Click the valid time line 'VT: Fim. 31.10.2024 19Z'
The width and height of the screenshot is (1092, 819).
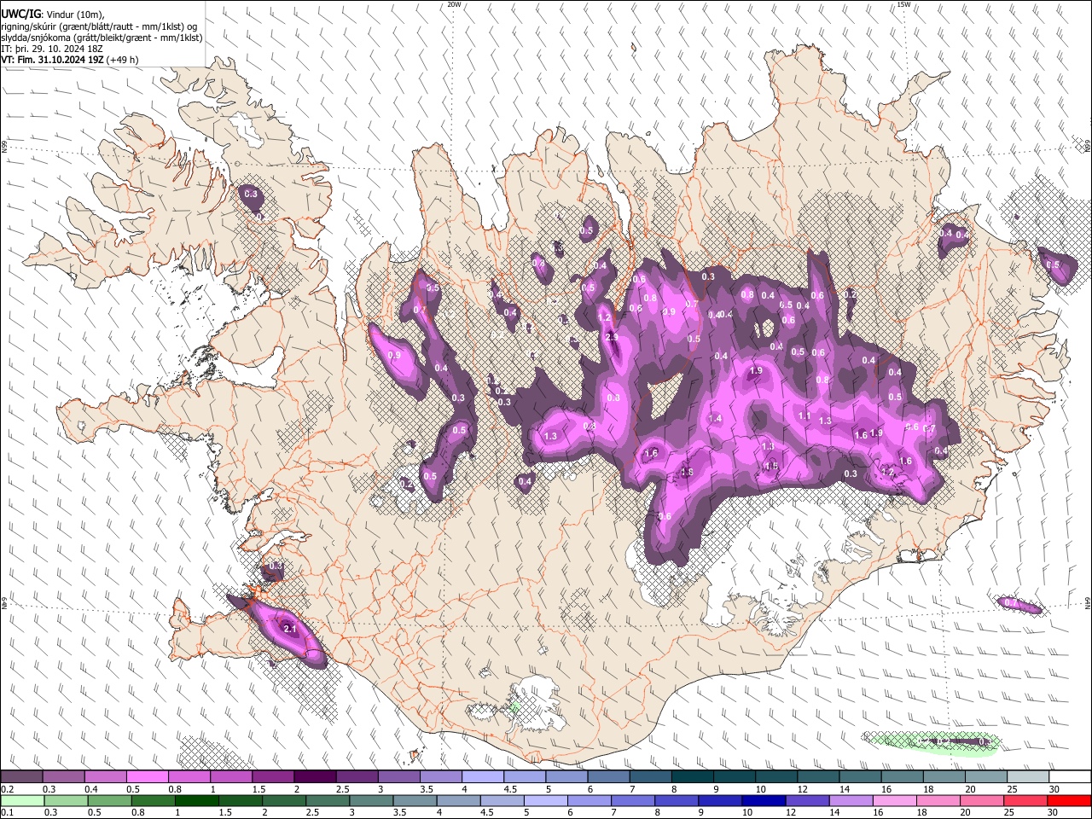tap(53, 60)
